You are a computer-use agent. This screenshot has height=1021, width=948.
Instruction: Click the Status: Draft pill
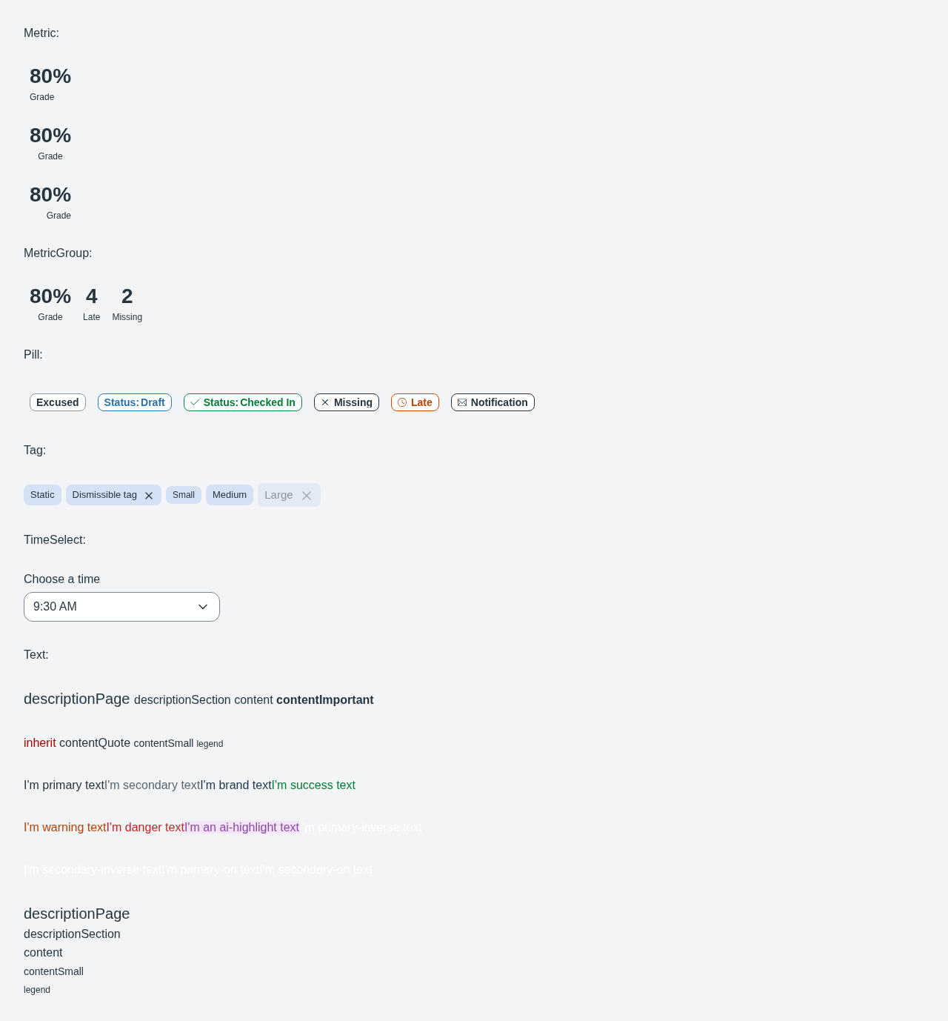pyautogui.click(x=135, y=402)
